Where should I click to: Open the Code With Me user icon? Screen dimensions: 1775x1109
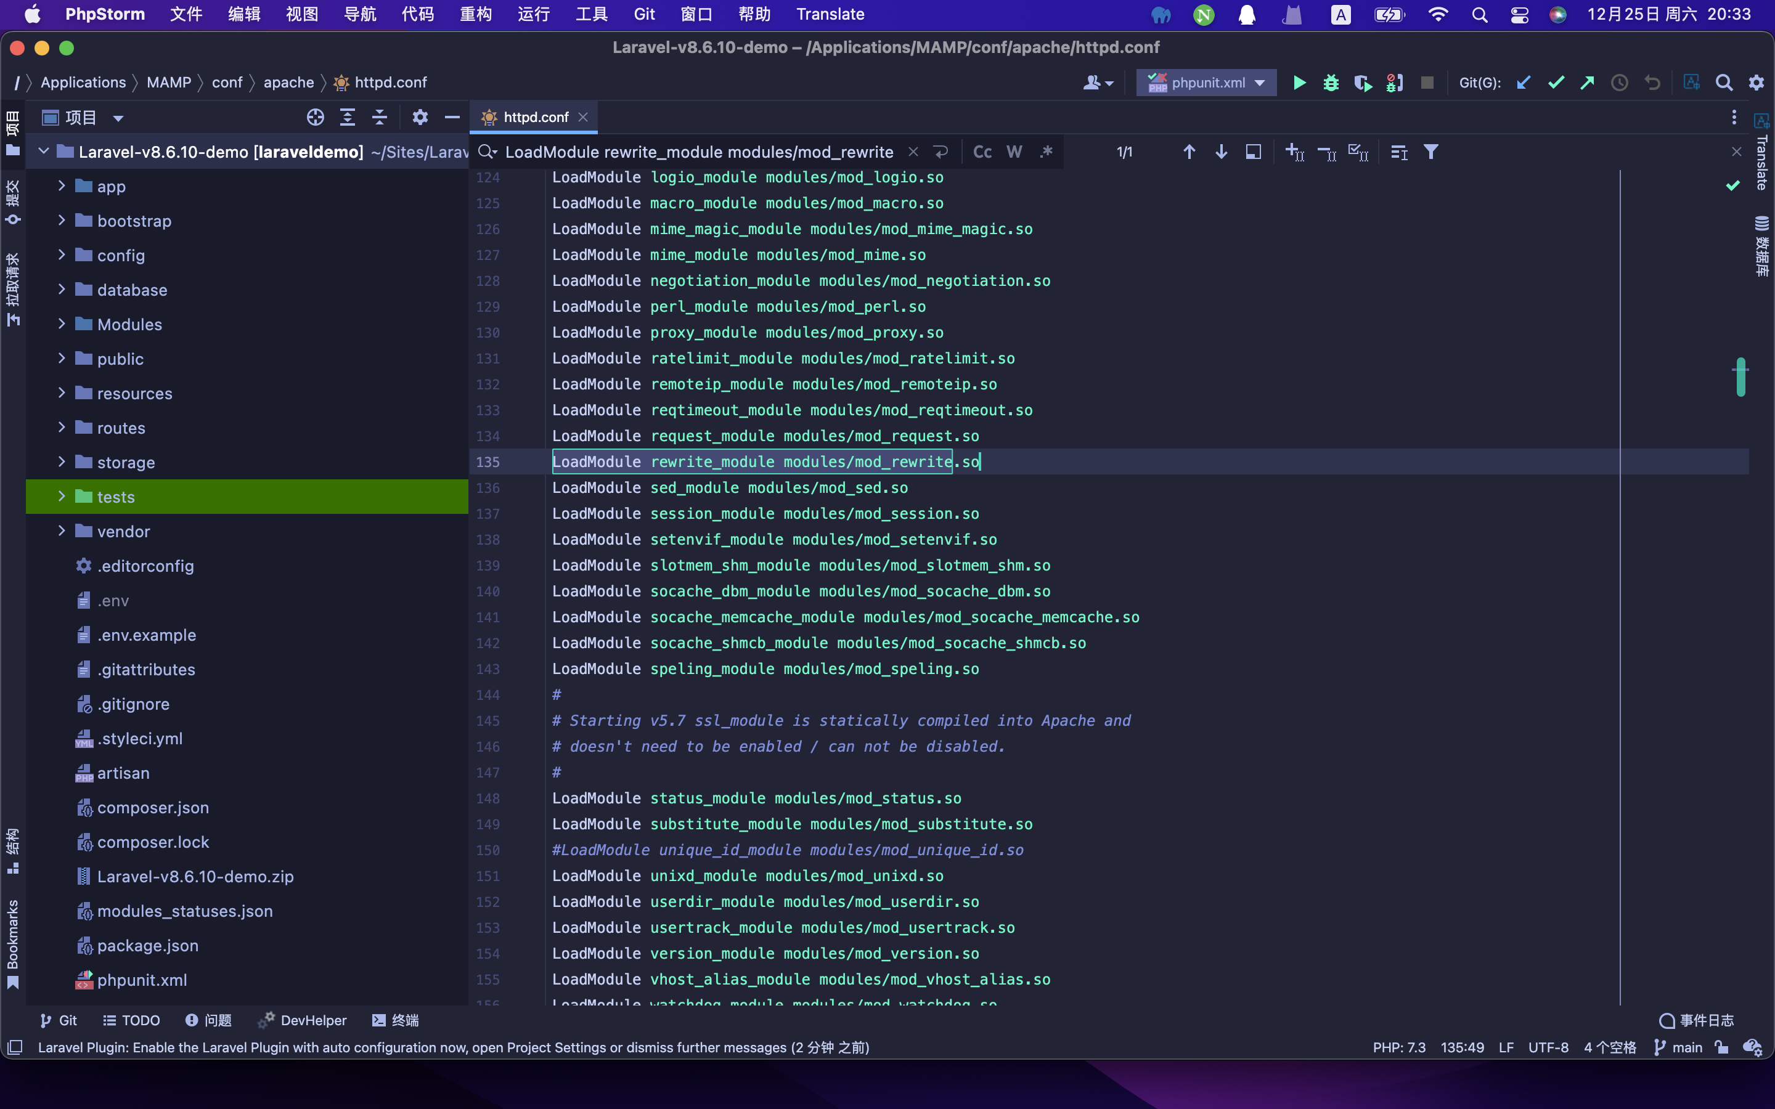point(1098,82)
